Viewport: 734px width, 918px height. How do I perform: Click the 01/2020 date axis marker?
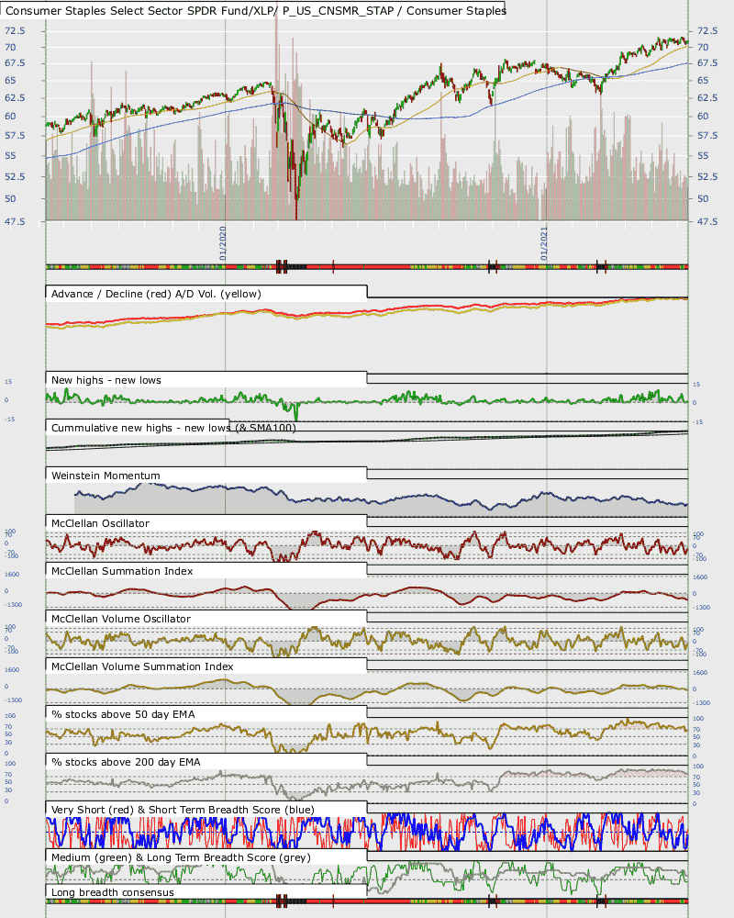pos(223,243)
